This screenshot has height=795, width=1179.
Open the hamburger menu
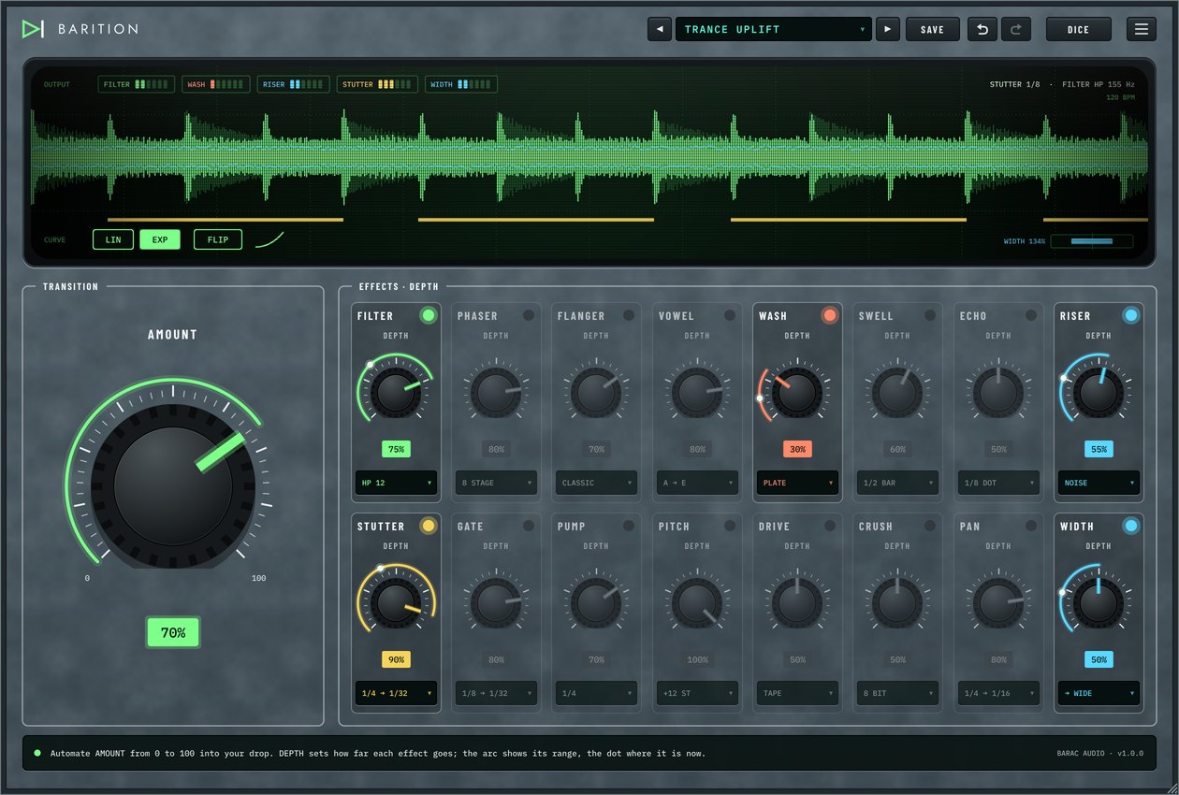(x=1142, y=29)
